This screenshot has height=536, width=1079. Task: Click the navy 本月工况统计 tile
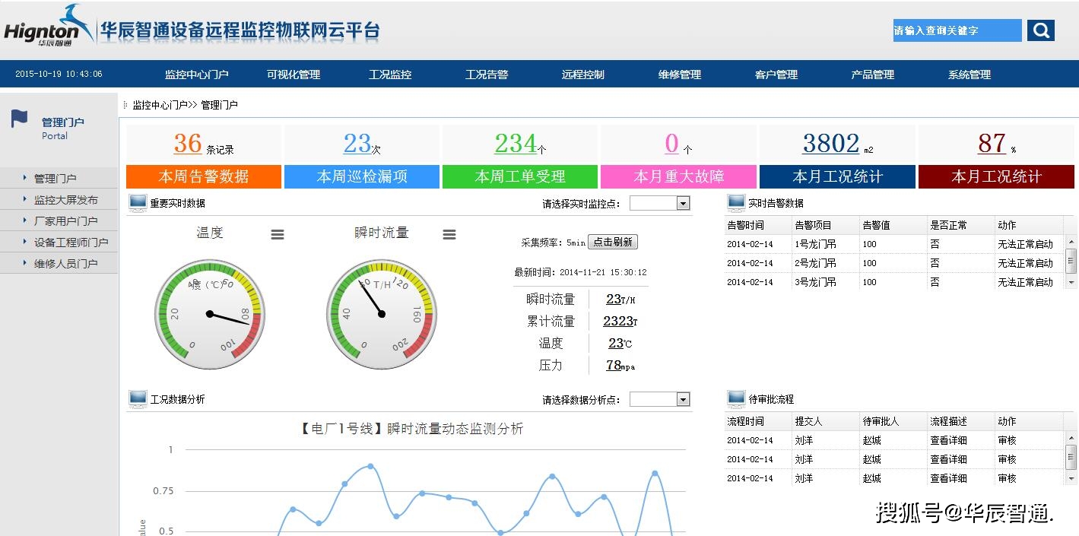[837, 177]
